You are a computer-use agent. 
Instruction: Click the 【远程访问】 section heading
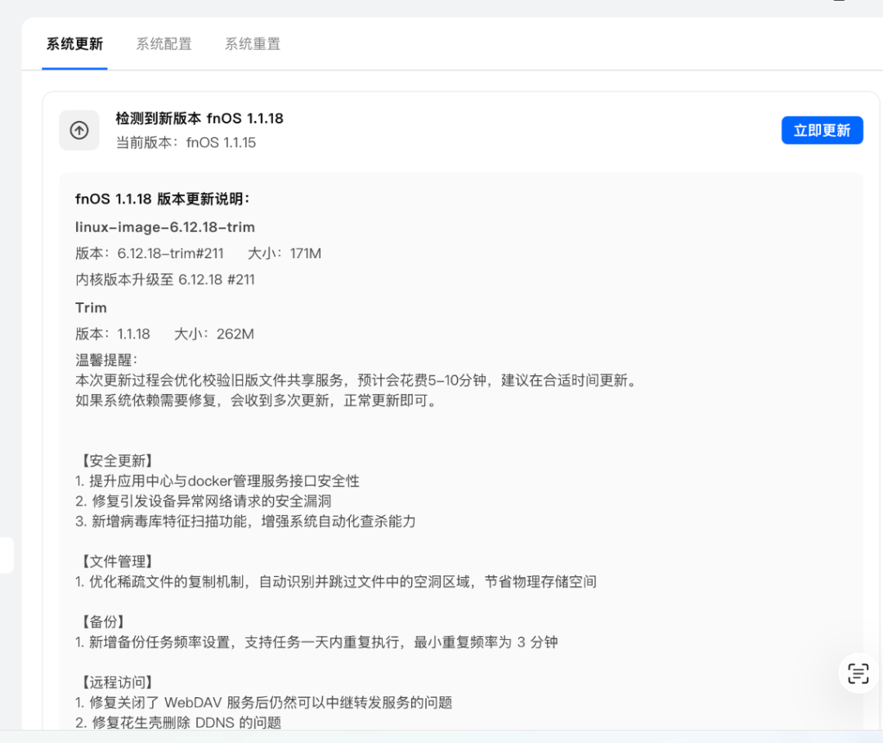117,683
